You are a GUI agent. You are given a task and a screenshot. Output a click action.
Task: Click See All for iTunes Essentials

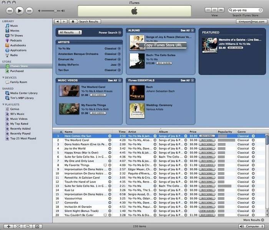[187, 80]
